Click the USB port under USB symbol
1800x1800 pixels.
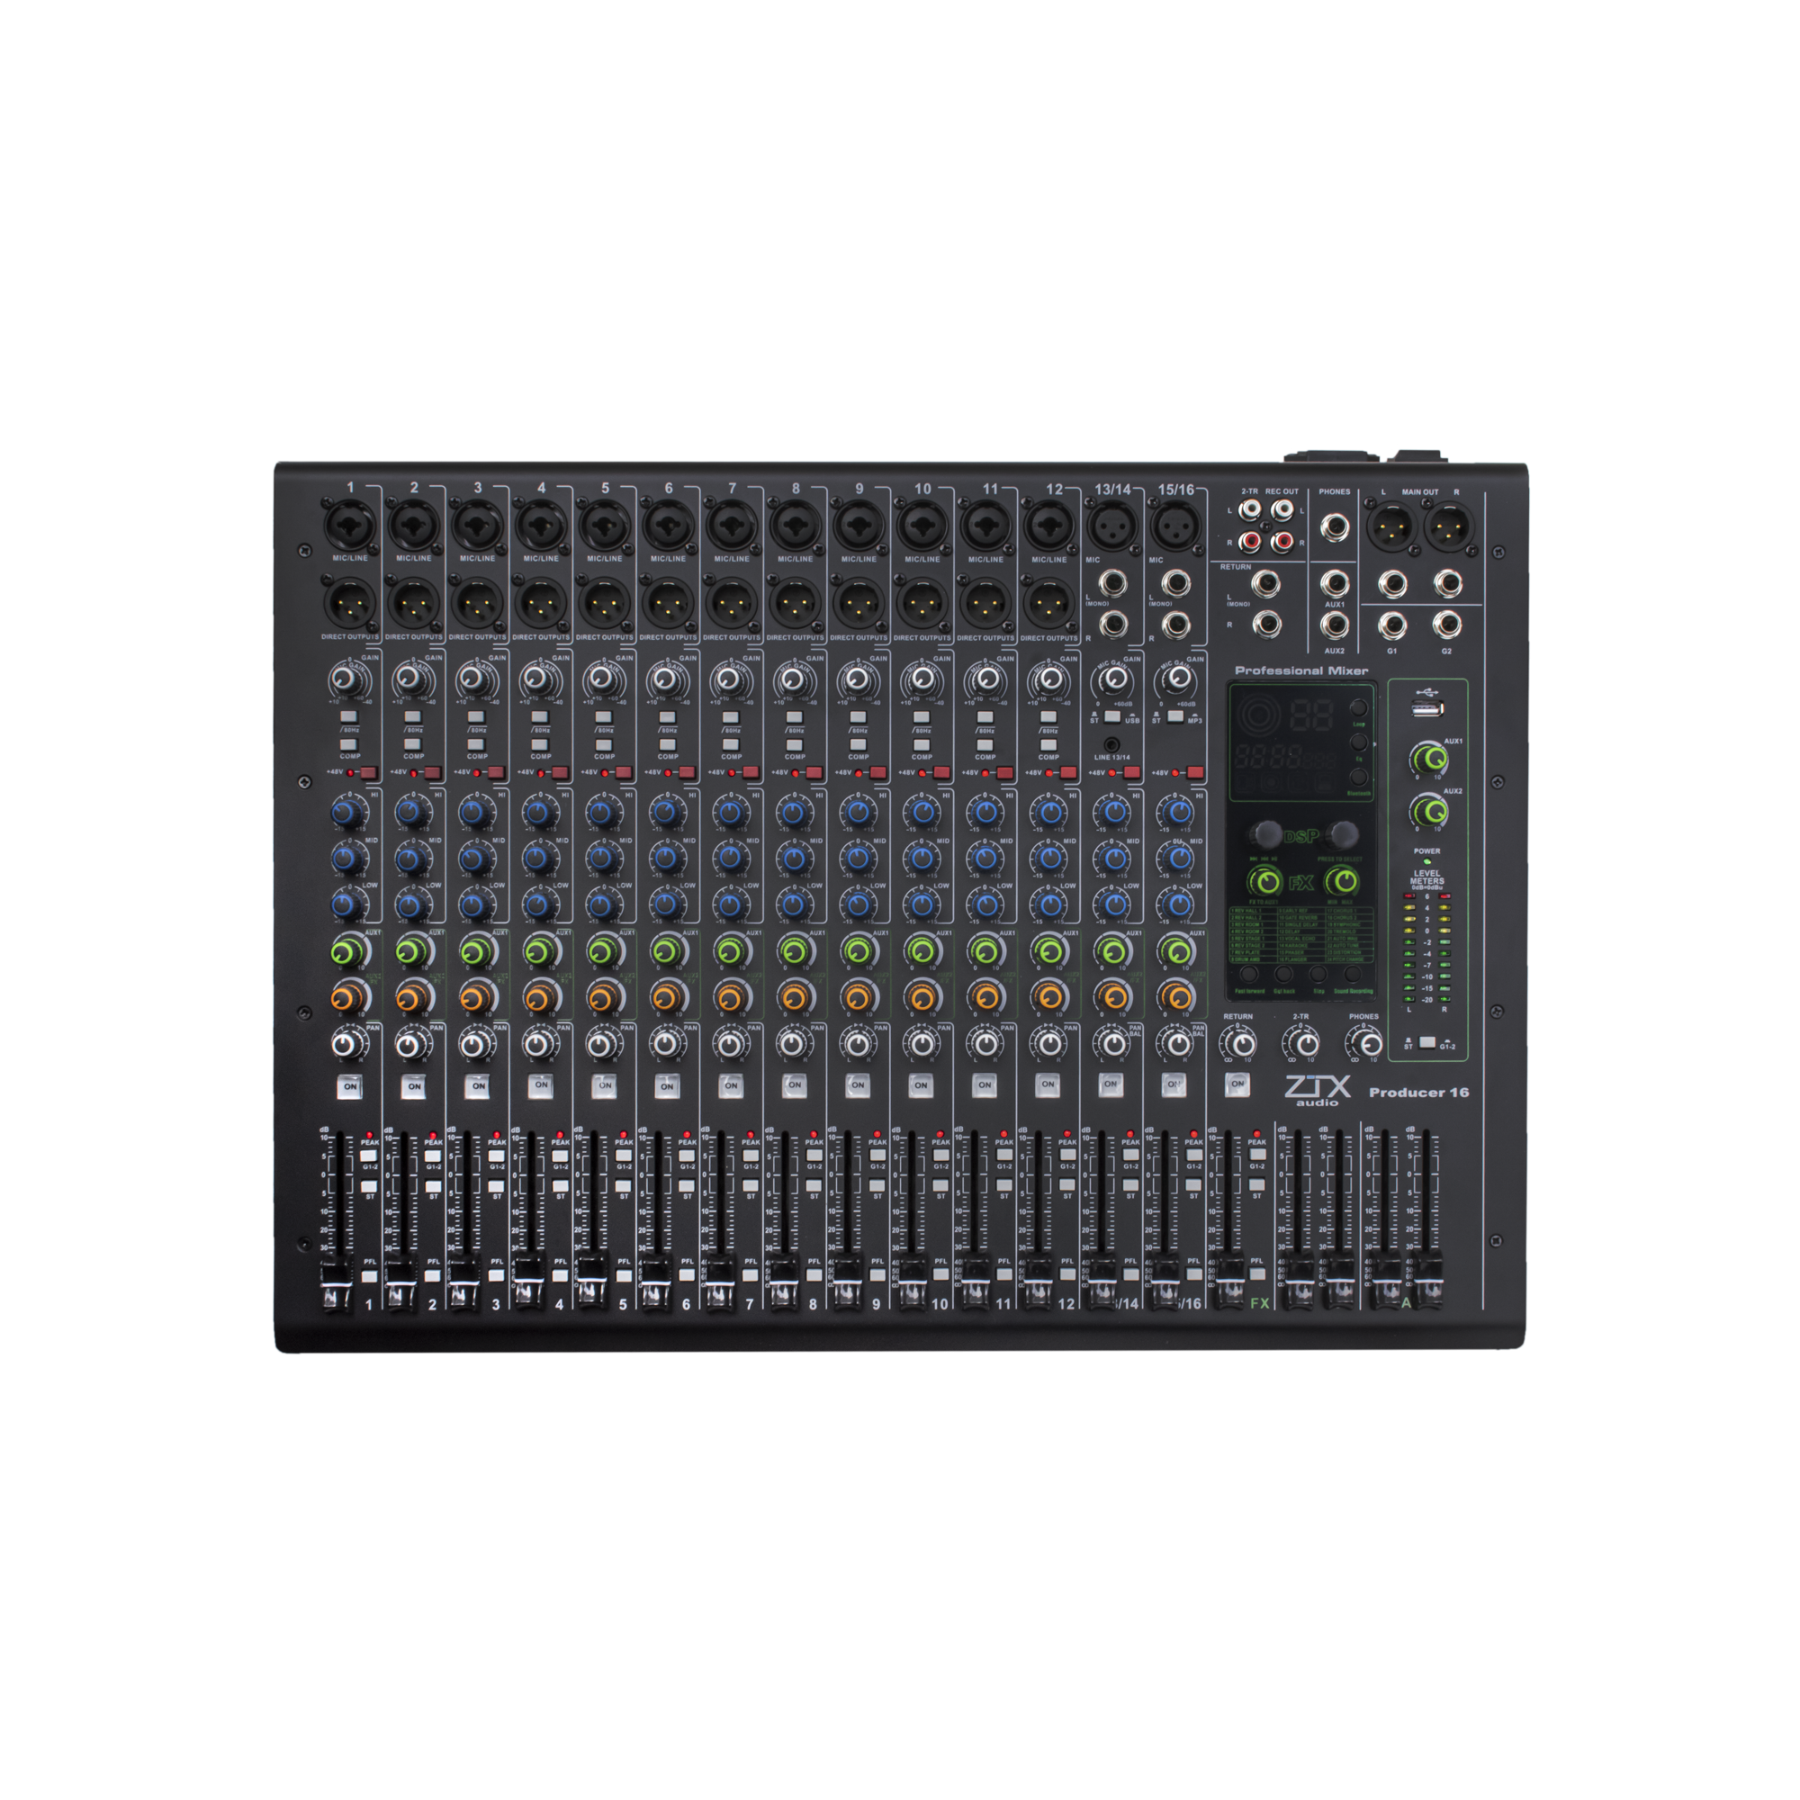pos(1426,710)
